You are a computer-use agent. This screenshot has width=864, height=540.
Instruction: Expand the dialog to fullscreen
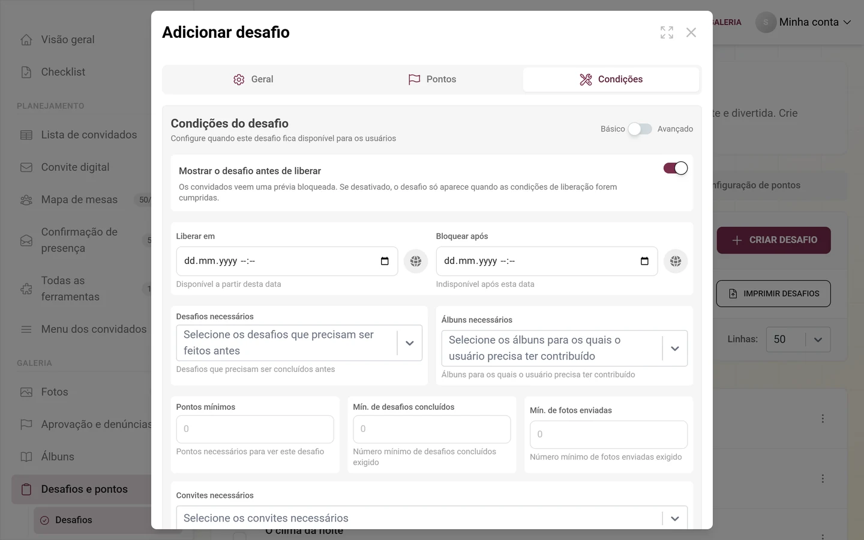coord(667,32)
